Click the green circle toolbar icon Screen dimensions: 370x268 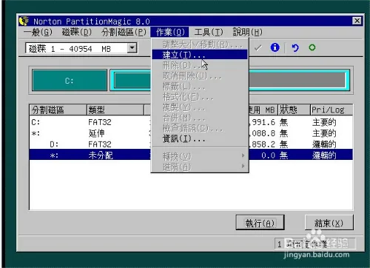[x=312, y=48]
